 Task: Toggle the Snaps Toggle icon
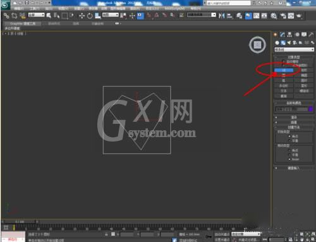[149, 16]
